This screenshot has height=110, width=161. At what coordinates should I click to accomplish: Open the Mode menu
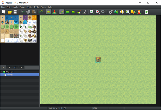15,7
